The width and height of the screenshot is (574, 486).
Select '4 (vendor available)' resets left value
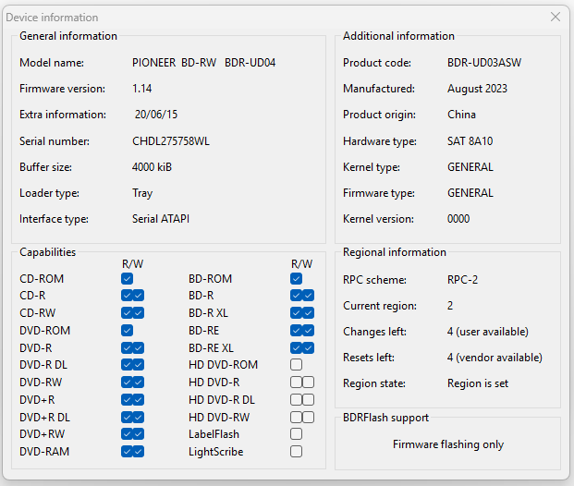pyautogui.click(x=495, y=358)
